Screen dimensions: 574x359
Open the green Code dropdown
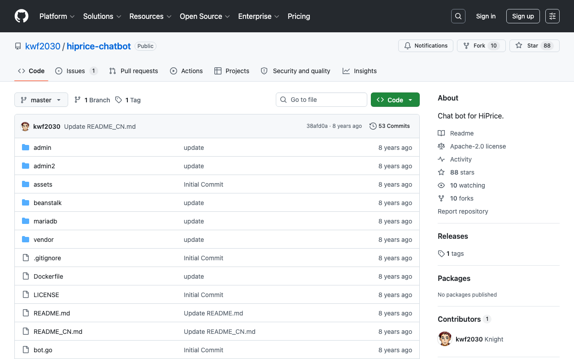coord(395,100)
